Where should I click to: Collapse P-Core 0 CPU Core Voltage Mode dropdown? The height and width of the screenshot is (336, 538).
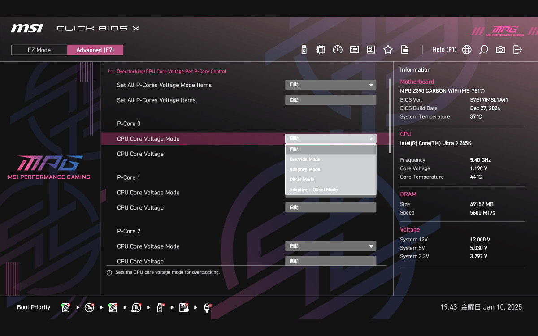point(331,139)
